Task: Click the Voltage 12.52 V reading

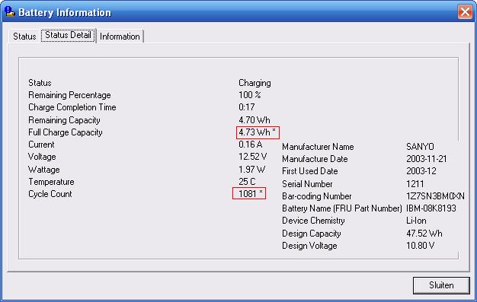Action: point(253,157)
